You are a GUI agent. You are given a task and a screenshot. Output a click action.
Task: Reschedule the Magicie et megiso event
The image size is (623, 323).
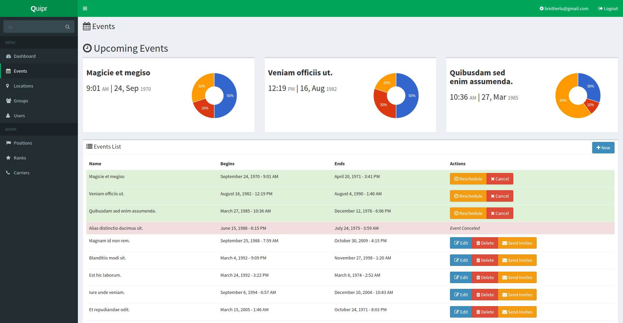tap(468, 179)
